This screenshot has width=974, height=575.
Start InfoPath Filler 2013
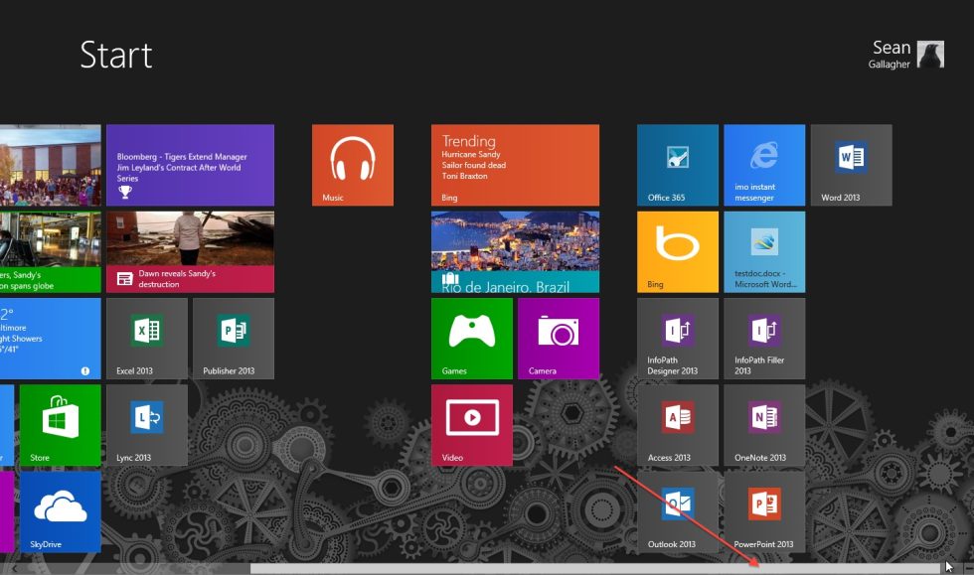(x=764, y=338)
